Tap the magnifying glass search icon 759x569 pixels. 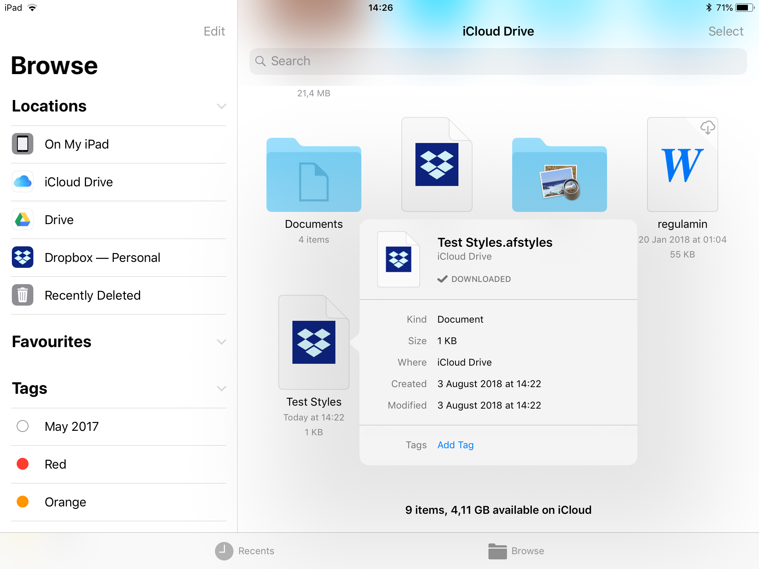click(x=261, y=61)
